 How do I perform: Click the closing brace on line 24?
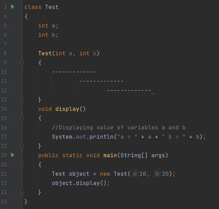click(x=26, y=201)
